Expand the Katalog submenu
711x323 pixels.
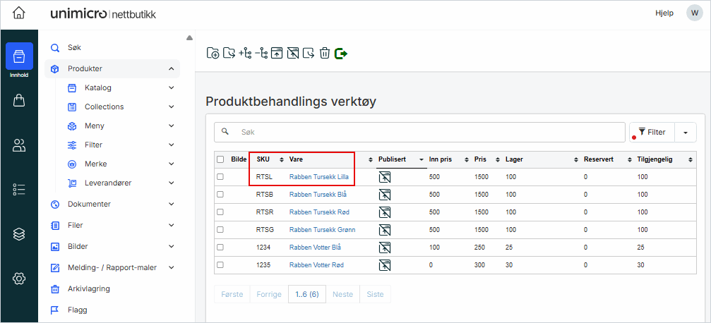[171, 88]
